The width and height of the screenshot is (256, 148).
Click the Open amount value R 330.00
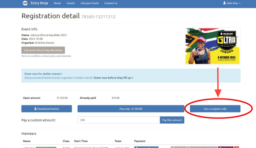point(62,98)
